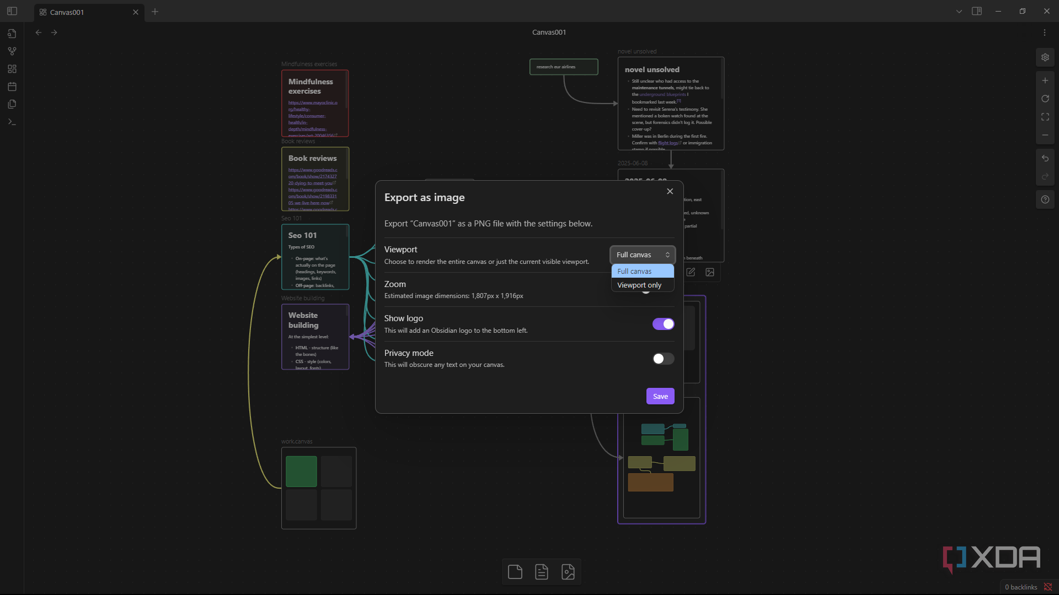Click Mindfulness exercises card heading
1059x595 pixels.
click(x=311, y=86)
